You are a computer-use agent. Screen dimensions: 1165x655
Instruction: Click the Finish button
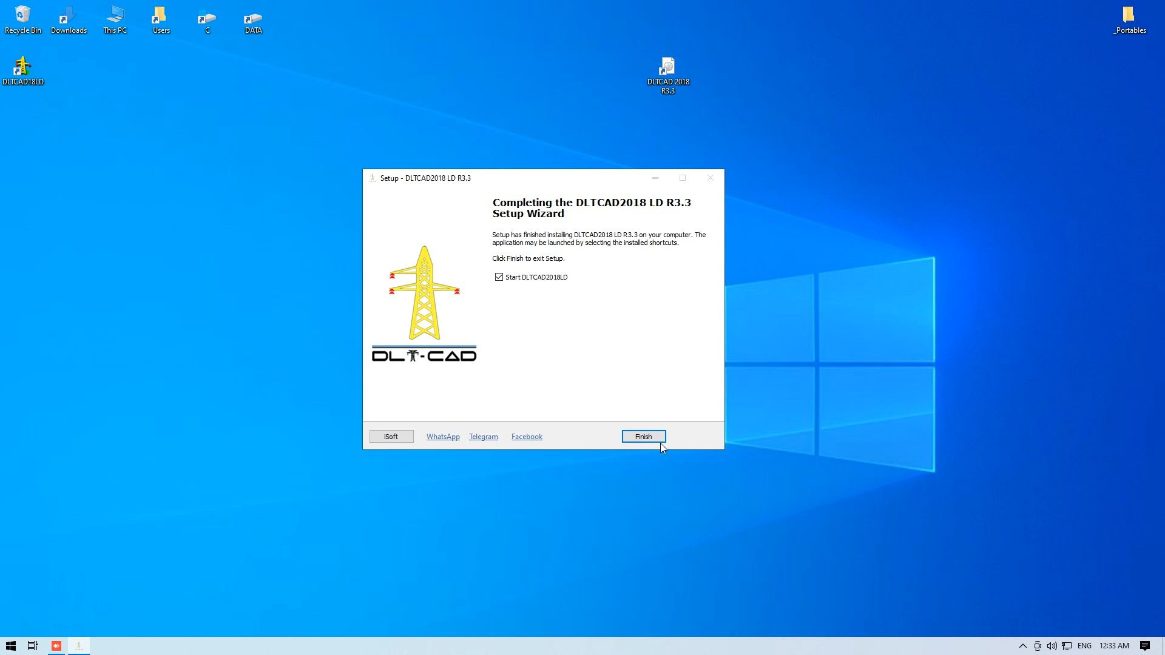[x=643, y=437]
